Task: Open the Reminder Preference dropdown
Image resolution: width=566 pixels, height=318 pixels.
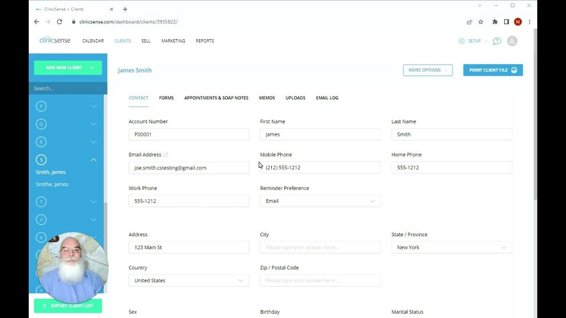Action: [x=320, y=201]
